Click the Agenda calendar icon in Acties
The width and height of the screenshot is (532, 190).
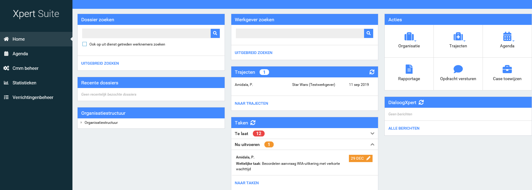(x=507, y=37)
